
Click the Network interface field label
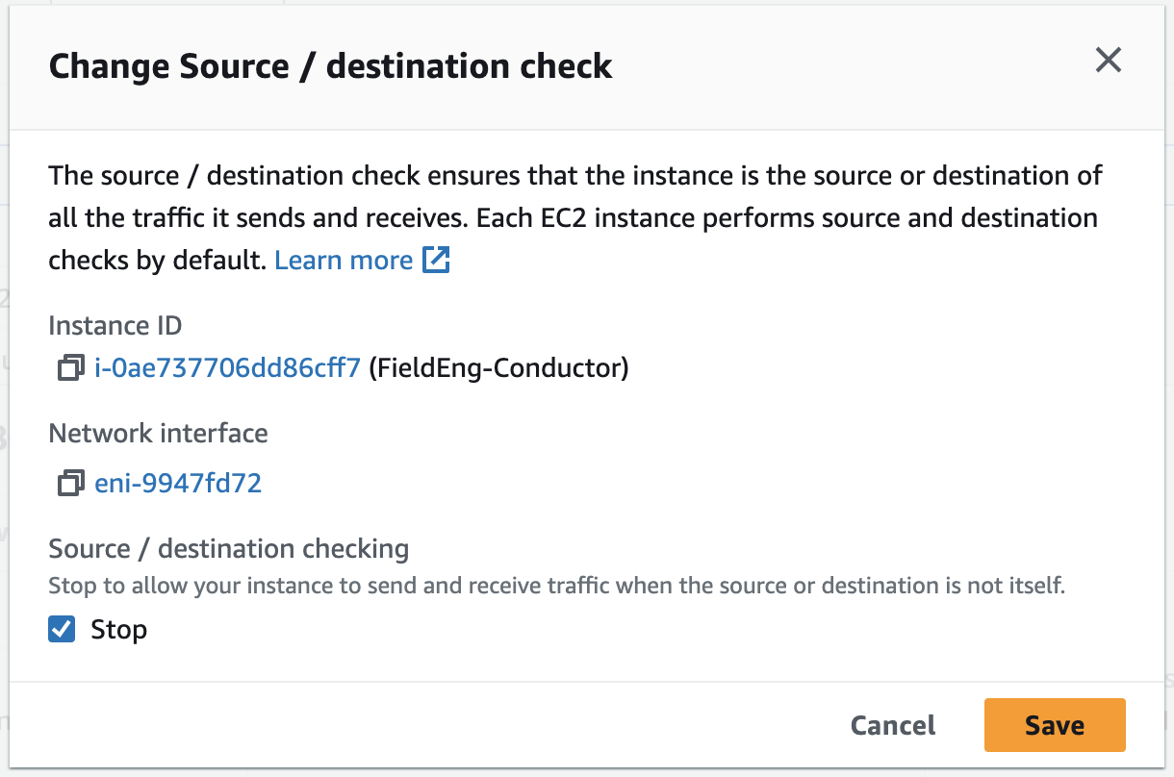(x=158, y=434)
